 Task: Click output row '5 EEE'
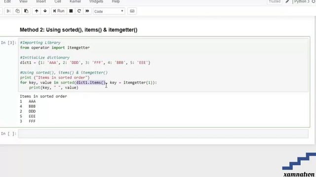(28, 117)
